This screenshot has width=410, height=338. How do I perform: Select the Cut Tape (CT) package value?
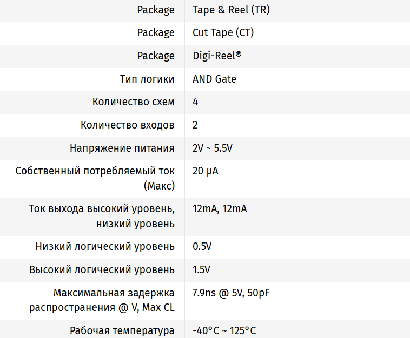point(223,33)
